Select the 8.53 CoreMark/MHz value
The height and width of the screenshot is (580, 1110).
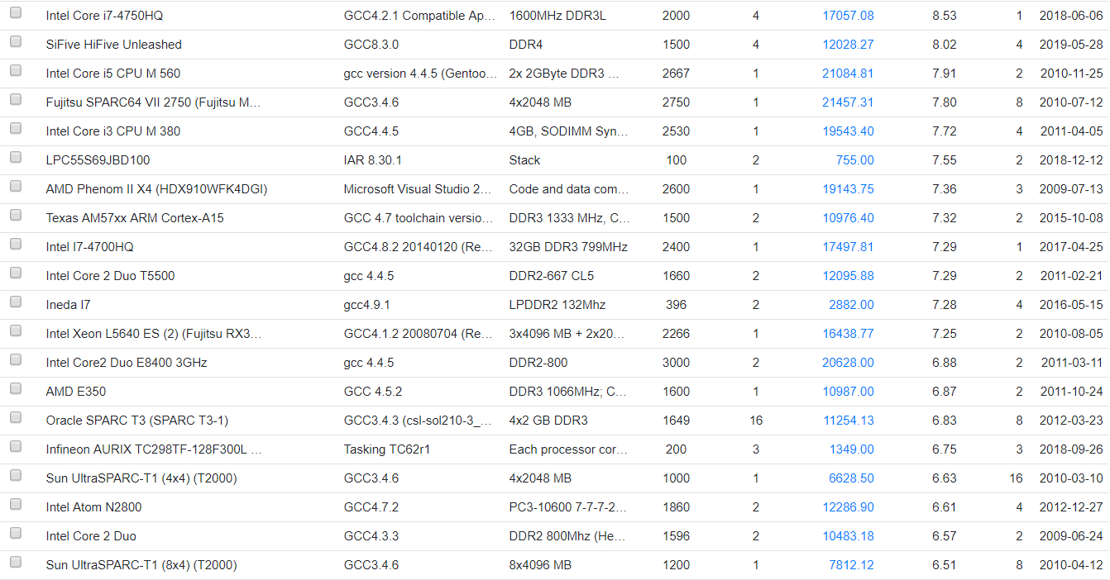pos(944,16)
